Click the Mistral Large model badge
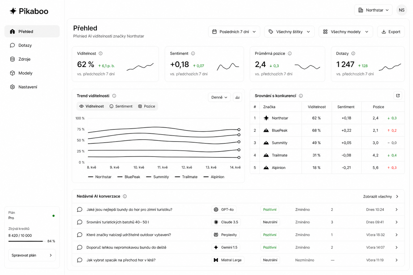Image resolution: width=413 pixels, height=275 pixels. coord(228,260)
